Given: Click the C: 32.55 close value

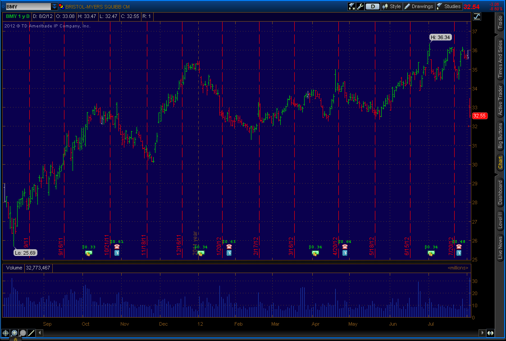Looking at the screenshot, I should pos(130,16).
